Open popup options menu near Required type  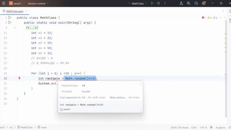(x=141, y=84)
